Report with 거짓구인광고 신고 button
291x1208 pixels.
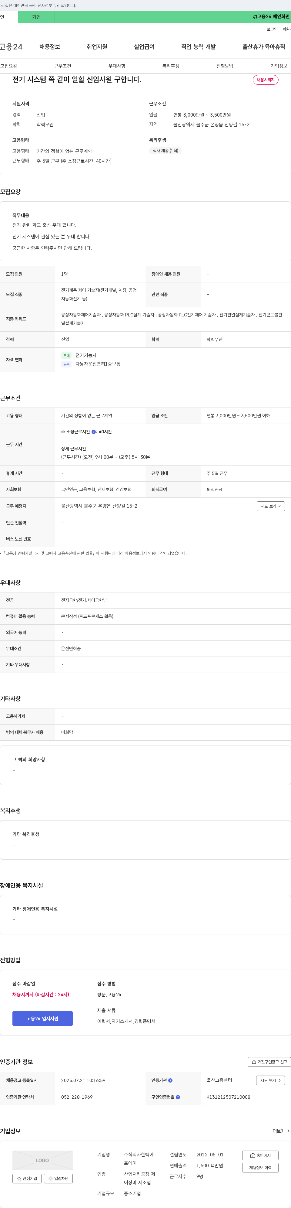[x=269, y=1062]
